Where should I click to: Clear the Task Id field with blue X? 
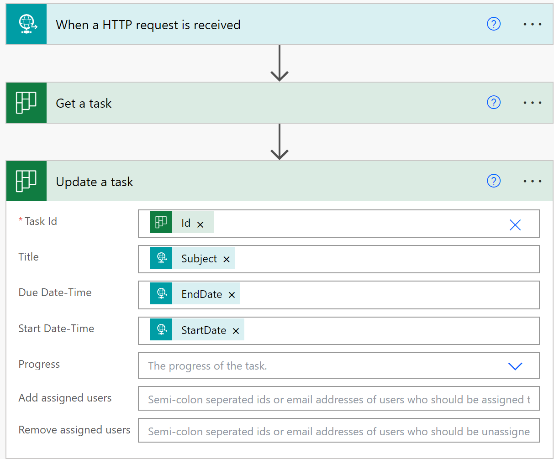[515, 224]
